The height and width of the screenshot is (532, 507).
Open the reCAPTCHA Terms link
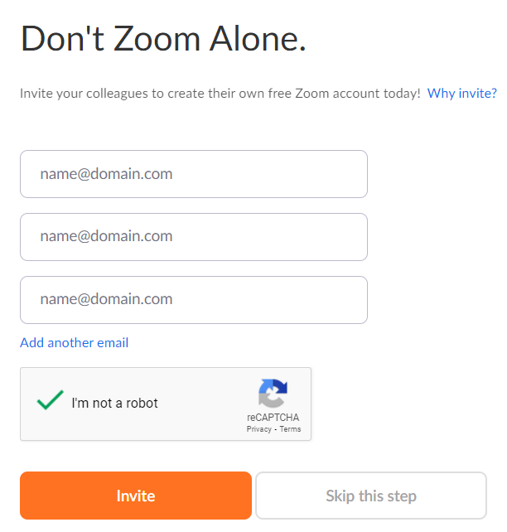290,429
